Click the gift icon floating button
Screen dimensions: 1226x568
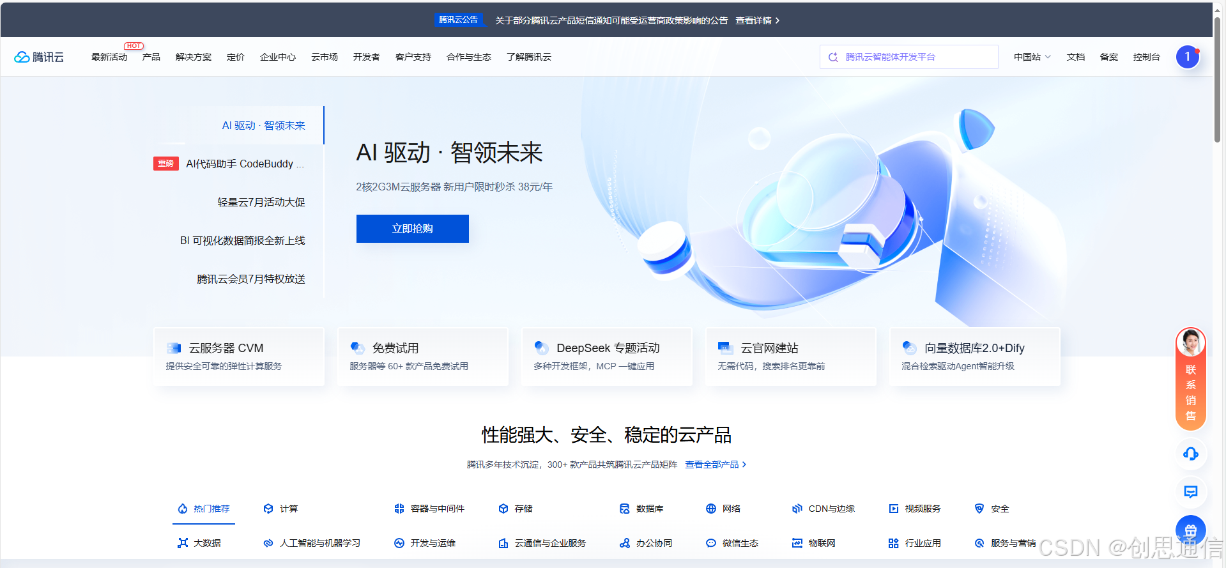(1191, 530)
